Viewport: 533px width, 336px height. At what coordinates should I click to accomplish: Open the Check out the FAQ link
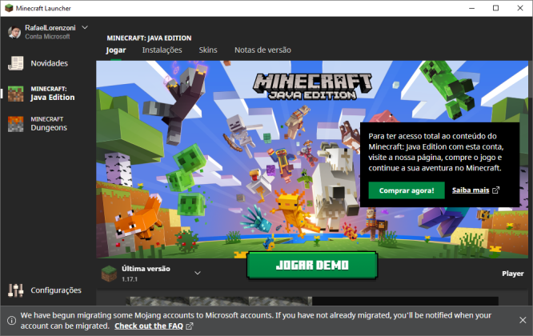[149, 326]
